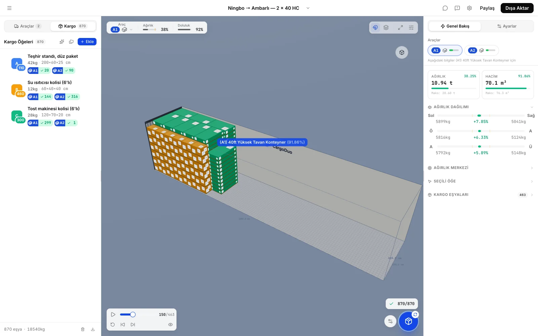Click the A2 1 chip under Tost makinesi

pos(66,123)
